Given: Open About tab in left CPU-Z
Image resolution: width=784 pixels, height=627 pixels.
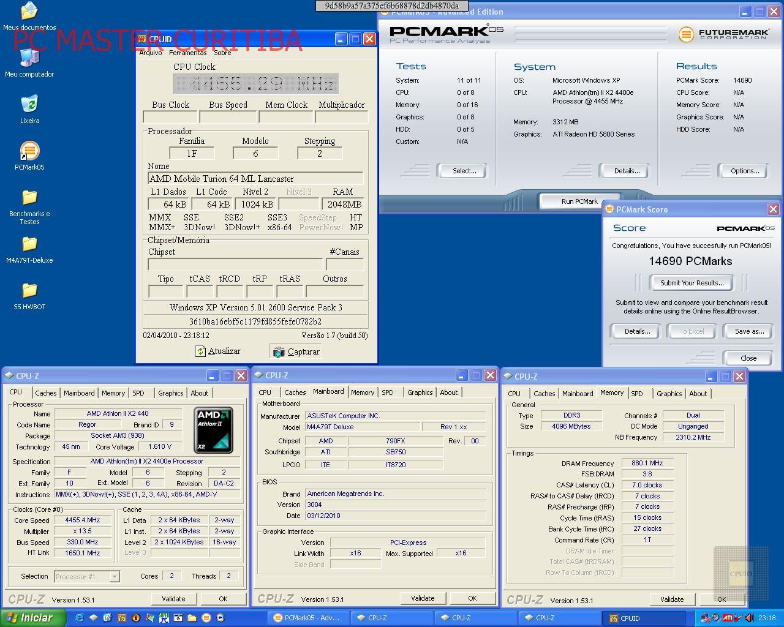Looking at the screenshot, I should click(x=200, y=393).
